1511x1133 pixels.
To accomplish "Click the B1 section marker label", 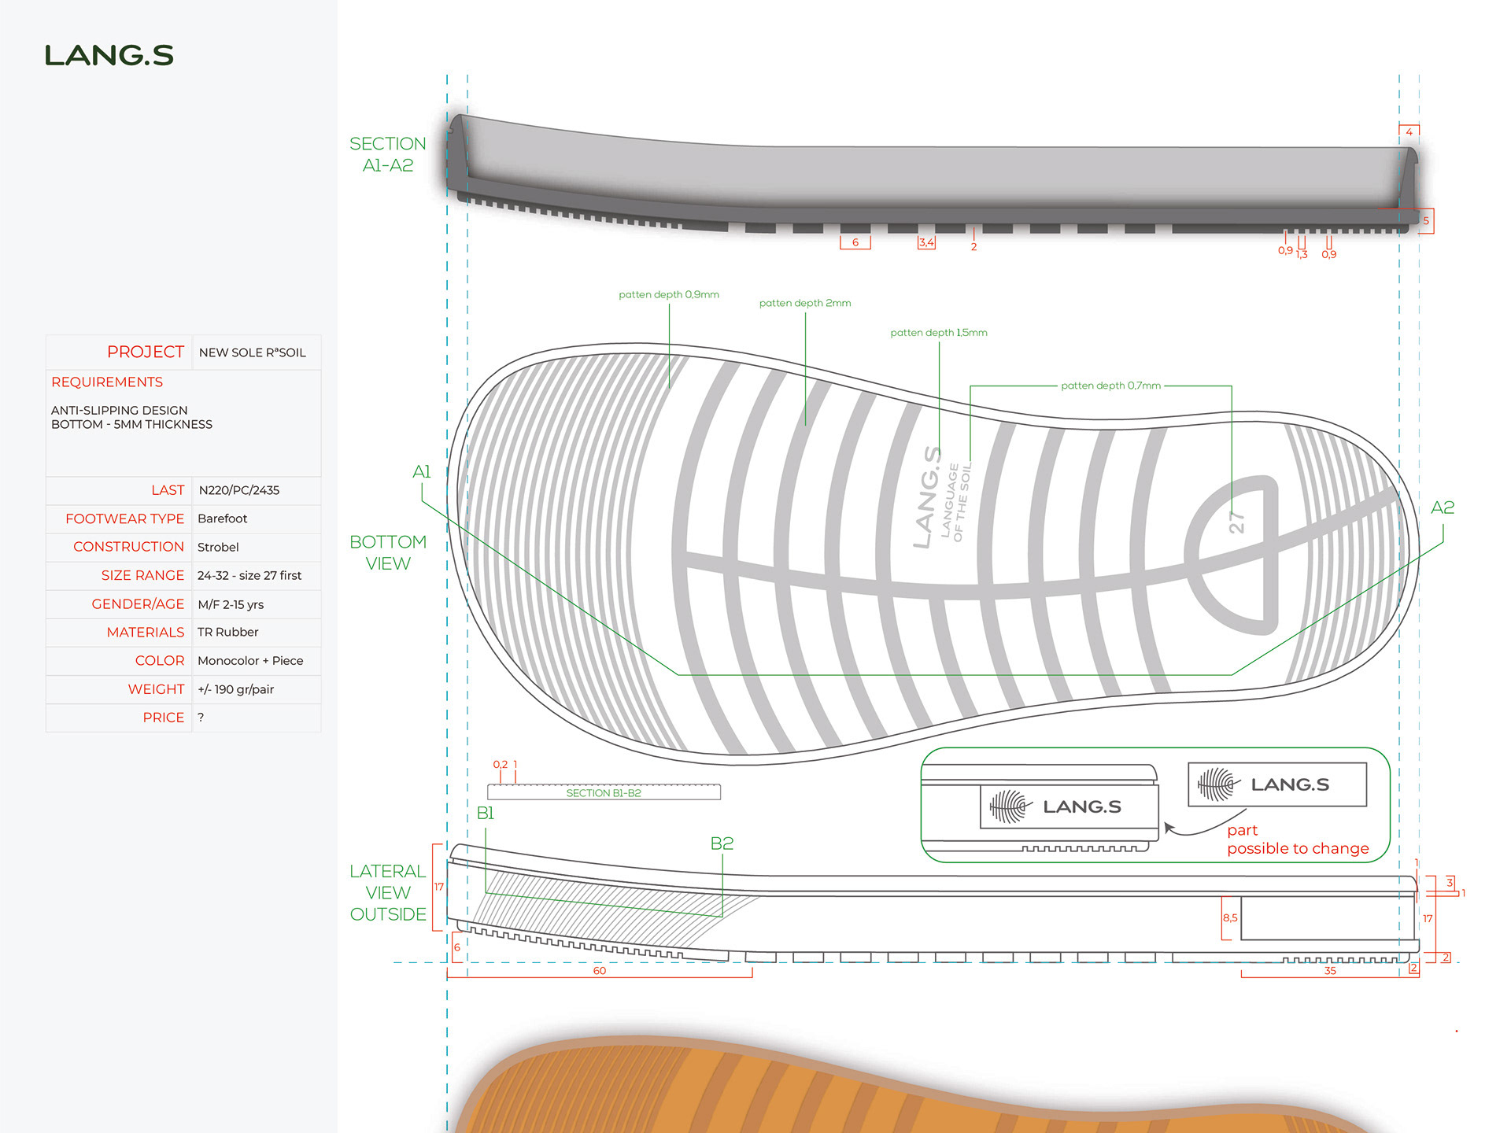I will [x=485, y=814].
